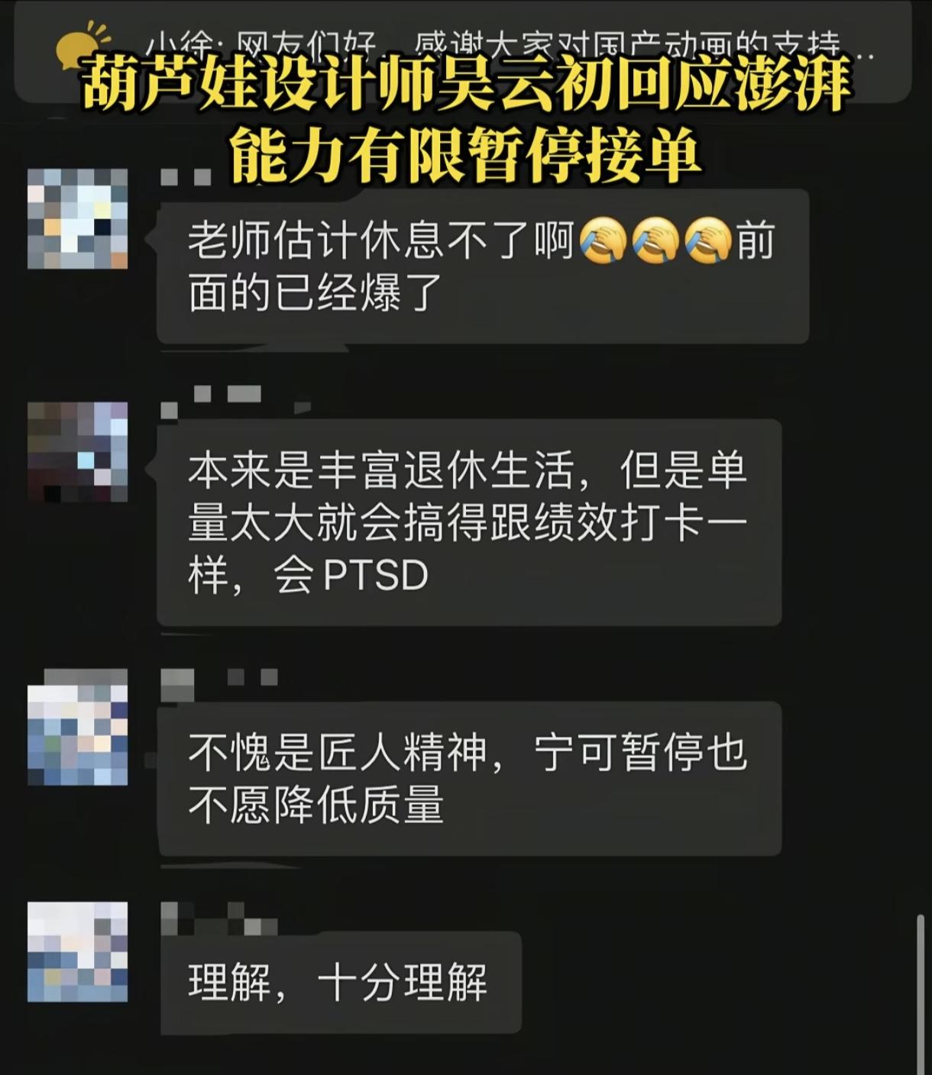Viewport: 932px width, 1075px height.
Task: Tap the avatar next to the PTSD comment
Action: tap(77, 451)
